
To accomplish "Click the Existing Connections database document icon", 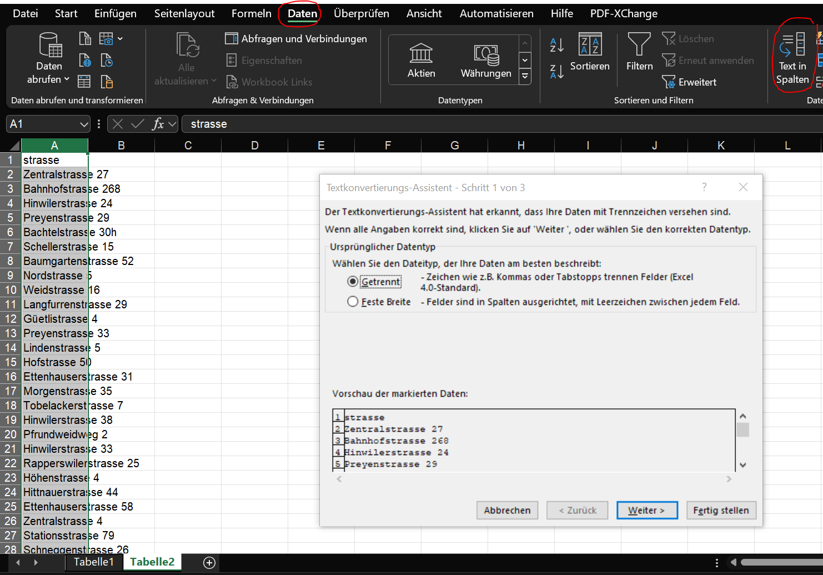I will click(x=107, y=82).
